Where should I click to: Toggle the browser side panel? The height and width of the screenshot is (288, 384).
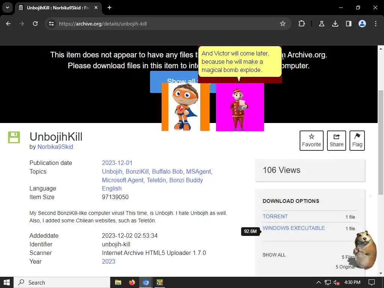tap(348, 24)
